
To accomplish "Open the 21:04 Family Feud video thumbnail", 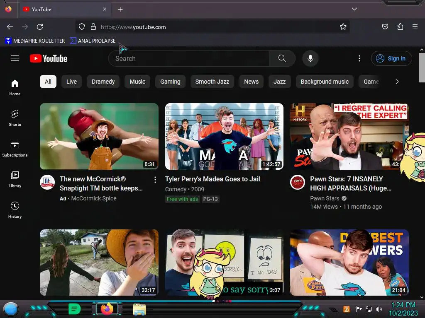I will click(x=349, y=263).
